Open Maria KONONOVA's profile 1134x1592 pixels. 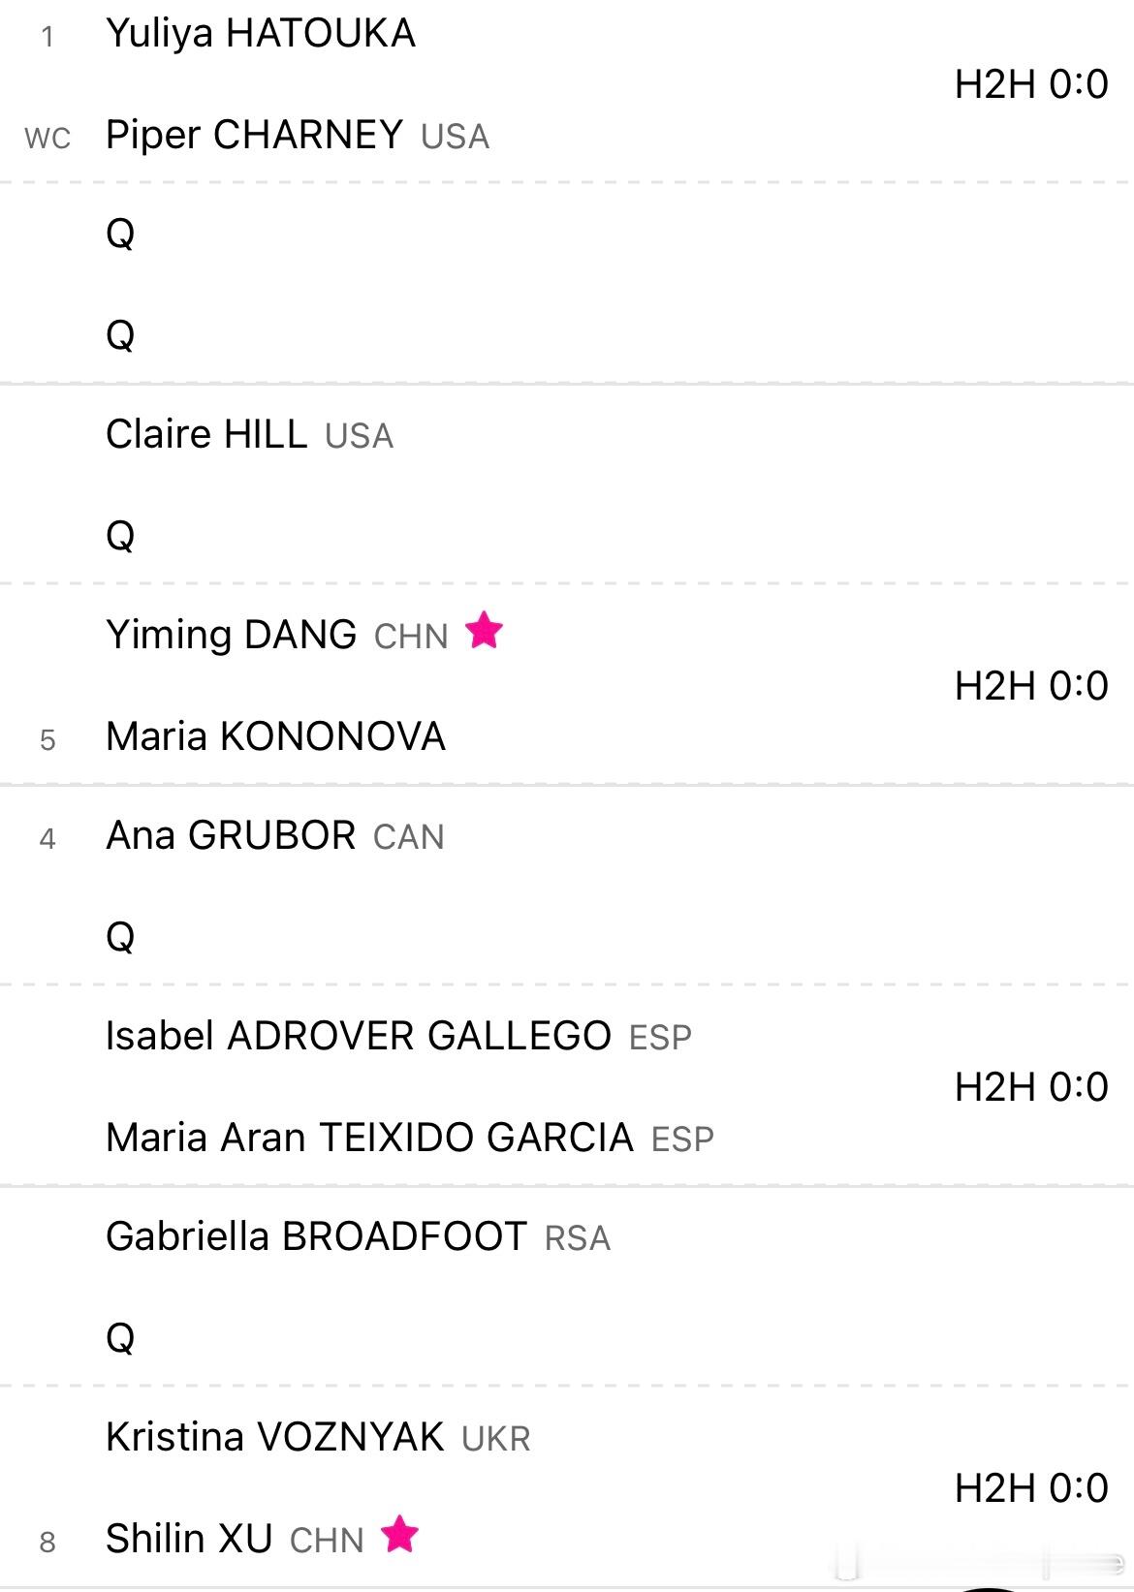coord(275,736)
